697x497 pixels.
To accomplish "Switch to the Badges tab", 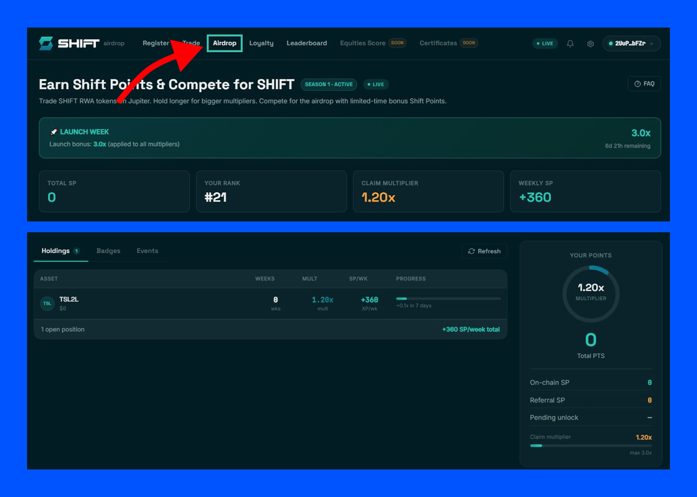I will click(109, 251).
